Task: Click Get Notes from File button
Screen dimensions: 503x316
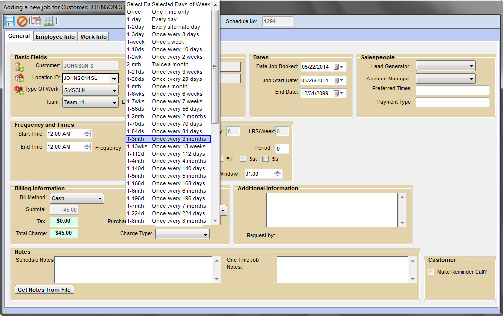Action: click(44, 290)
